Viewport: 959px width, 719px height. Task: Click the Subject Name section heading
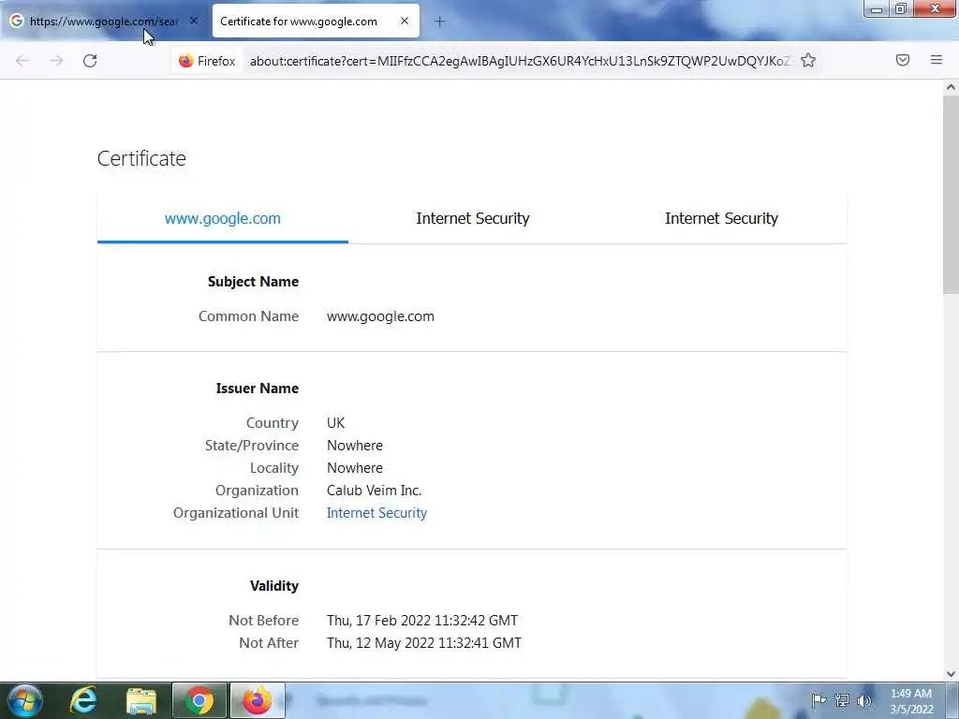coord(253,282)
